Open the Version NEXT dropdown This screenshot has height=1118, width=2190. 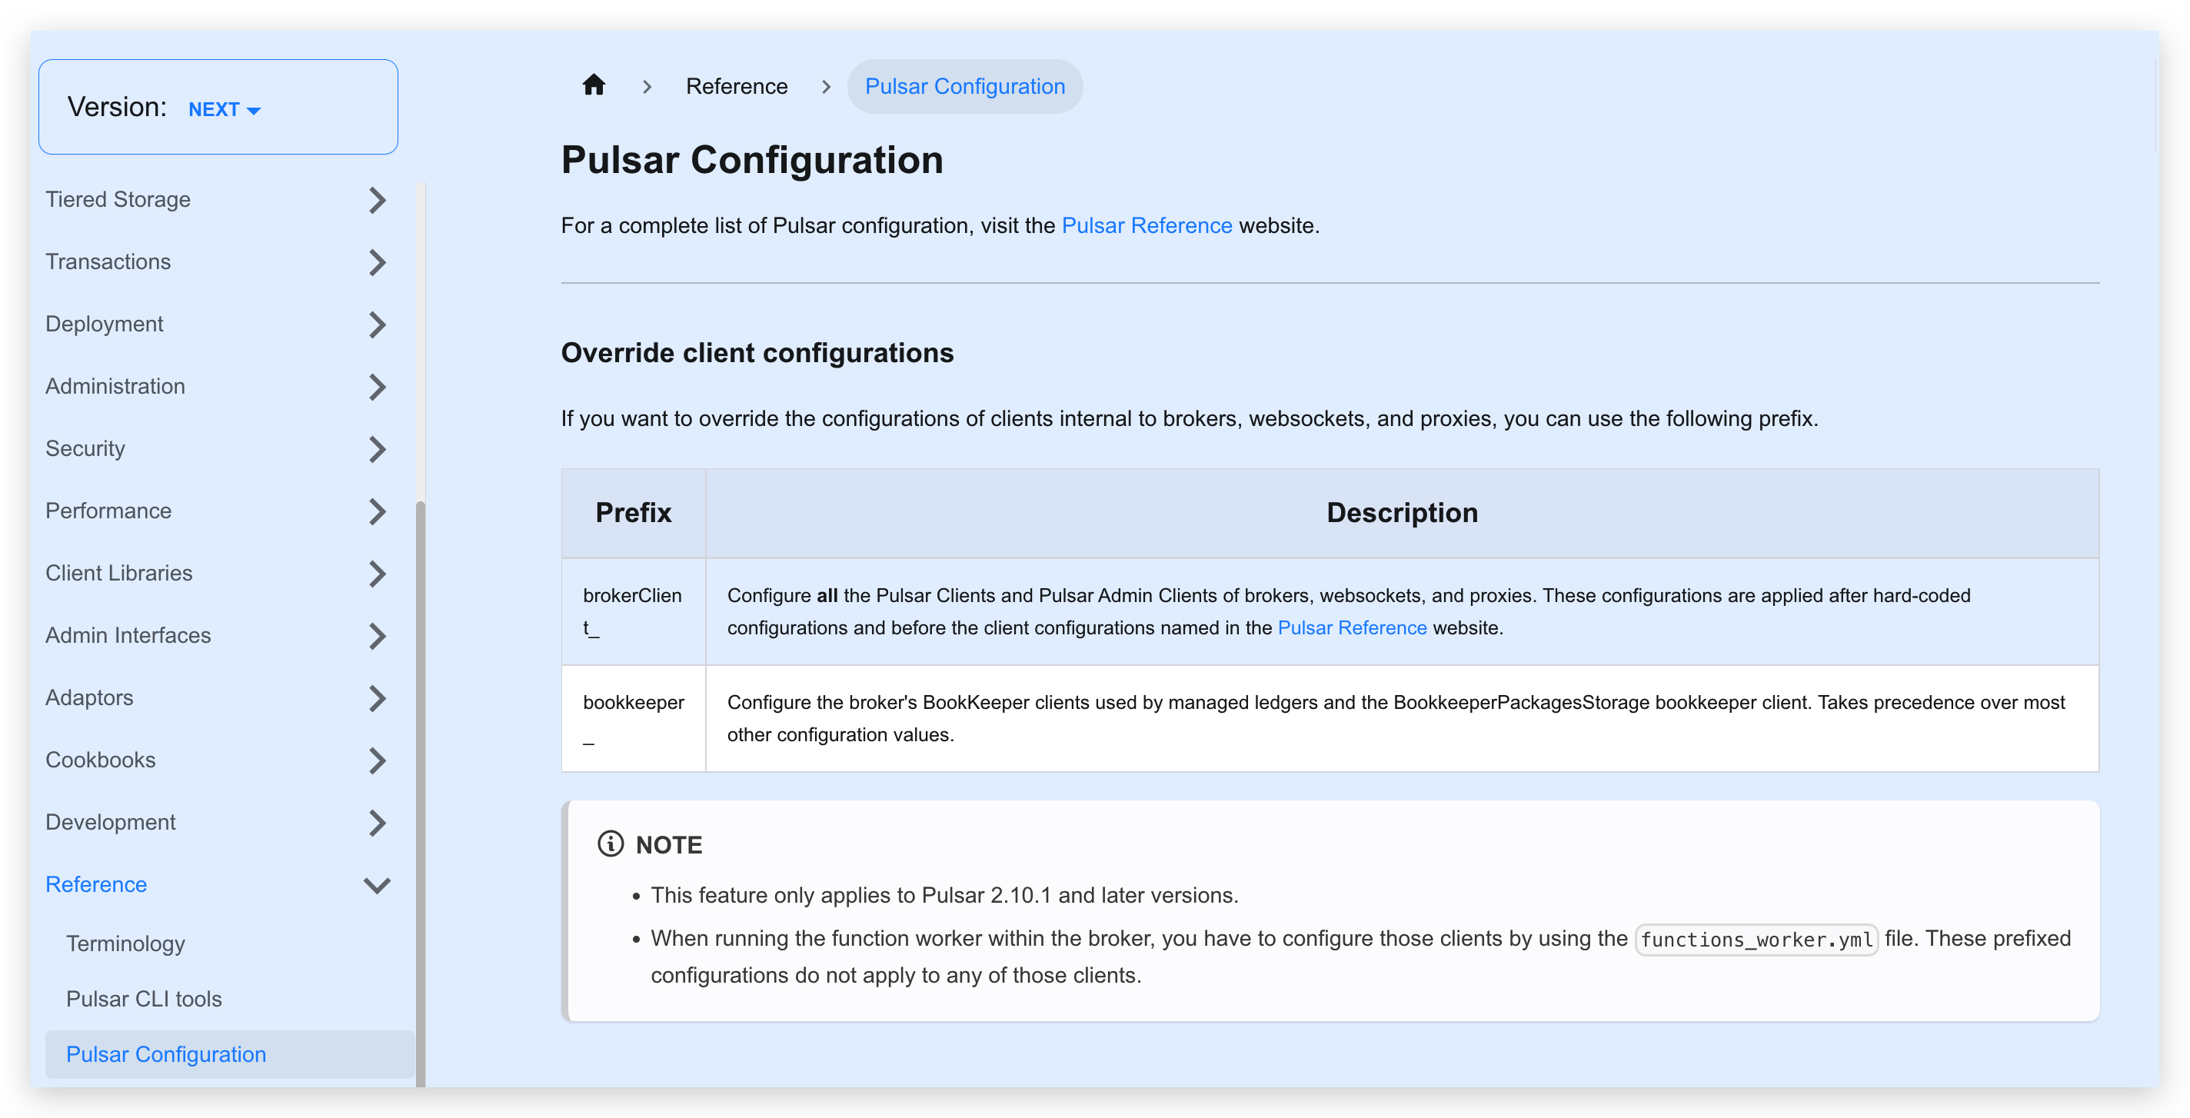click(224, 110)
